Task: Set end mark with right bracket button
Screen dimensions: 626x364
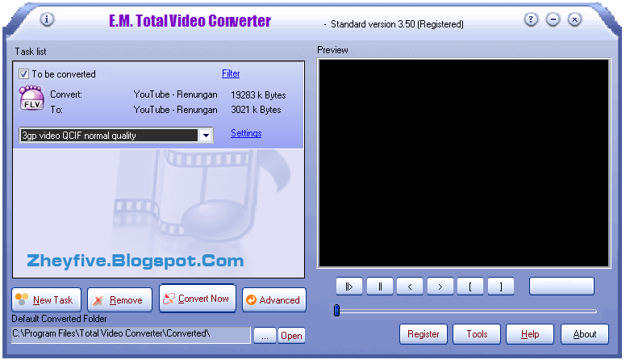Action: pyautogui.click(x=501, y=287)
